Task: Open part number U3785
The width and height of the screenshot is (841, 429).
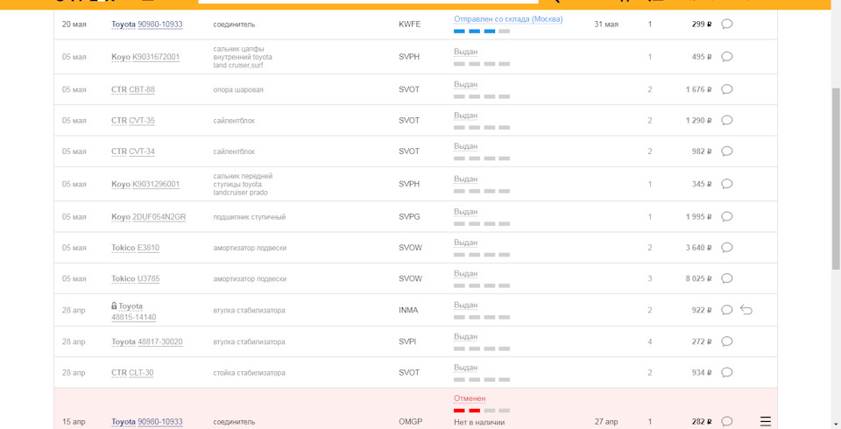Action: tap(148, 278)
